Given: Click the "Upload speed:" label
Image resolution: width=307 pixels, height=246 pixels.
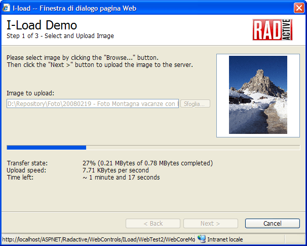Looking at the screenshot, I should pos(26,170).
